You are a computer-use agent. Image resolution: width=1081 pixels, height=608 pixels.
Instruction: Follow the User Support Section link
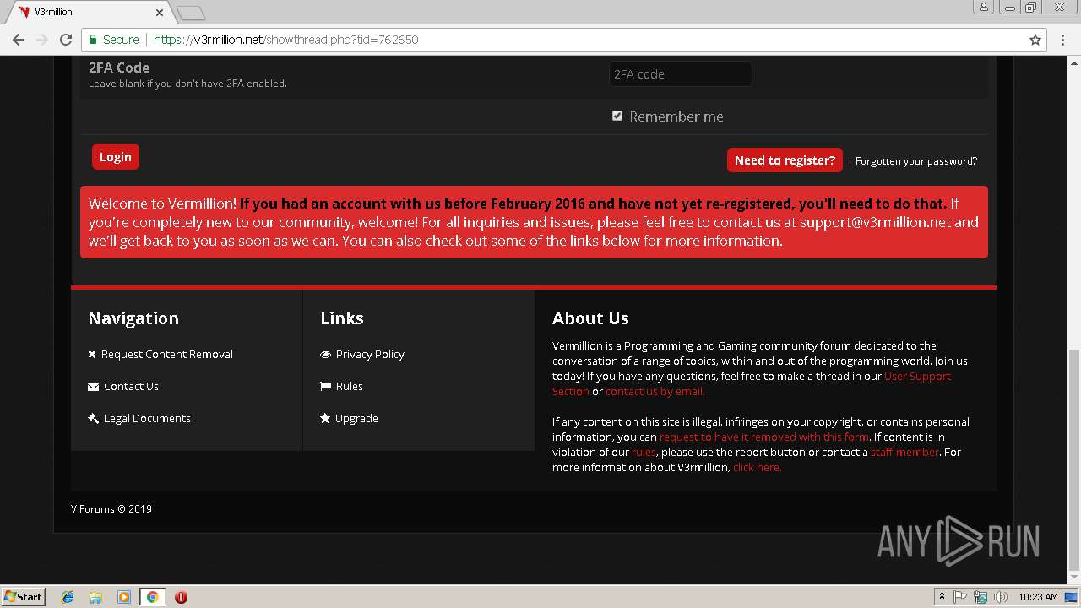pyautogui.click(x=917, y=377)
